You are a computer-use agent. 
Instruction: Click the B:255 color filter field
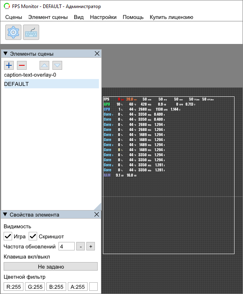(56, 287)
